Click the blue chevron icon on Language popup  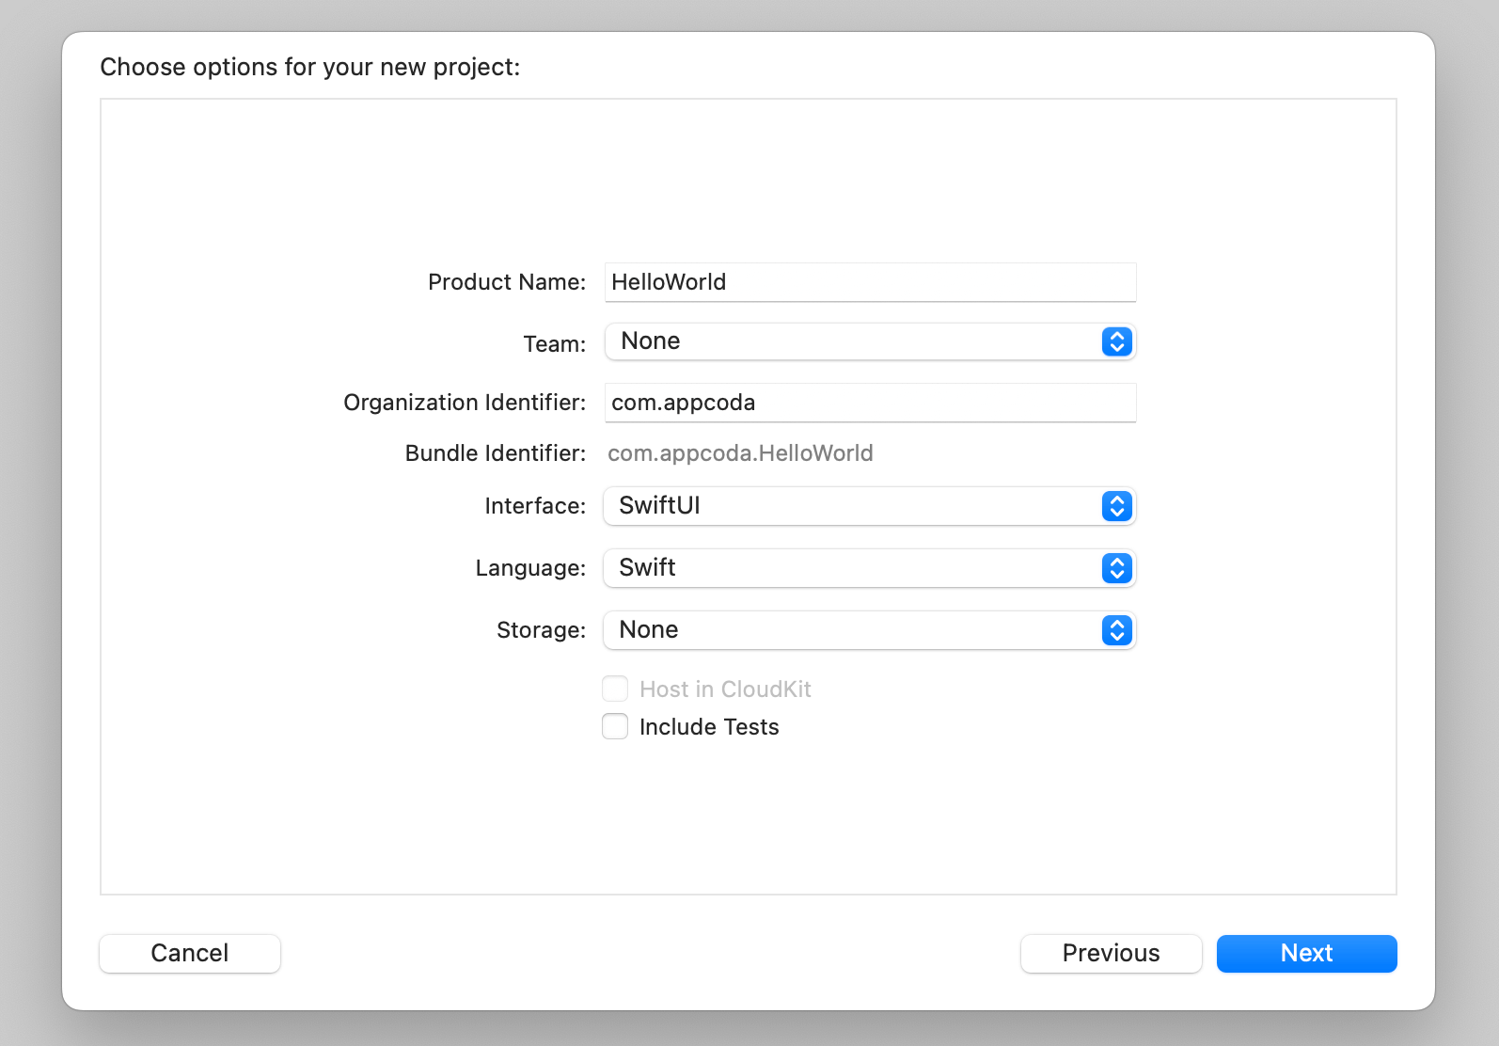(x=1116, y=568)
